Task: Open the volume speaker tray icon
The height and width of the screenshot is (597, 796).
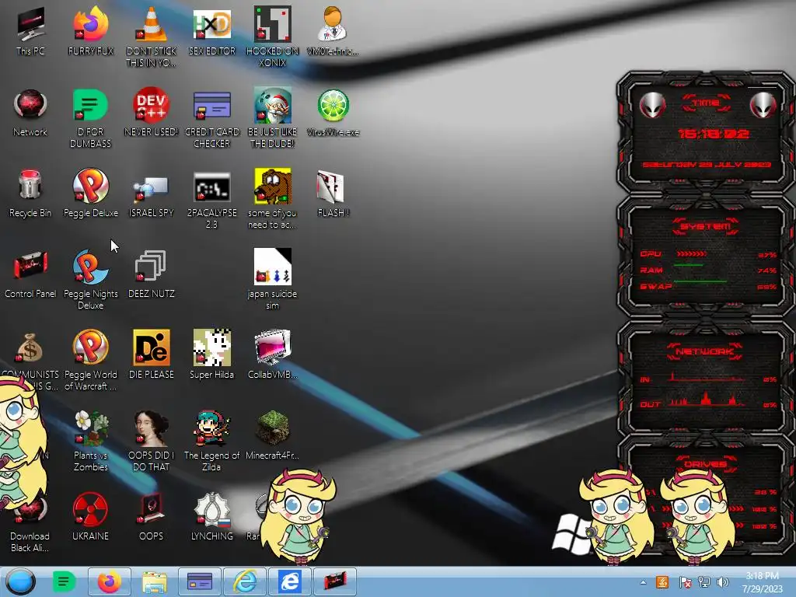Action: [x=723, y=582]
